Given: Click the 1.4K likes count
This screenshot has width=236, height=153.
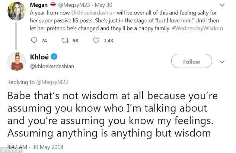Looking at the screenshot, I should pos(108,41).
